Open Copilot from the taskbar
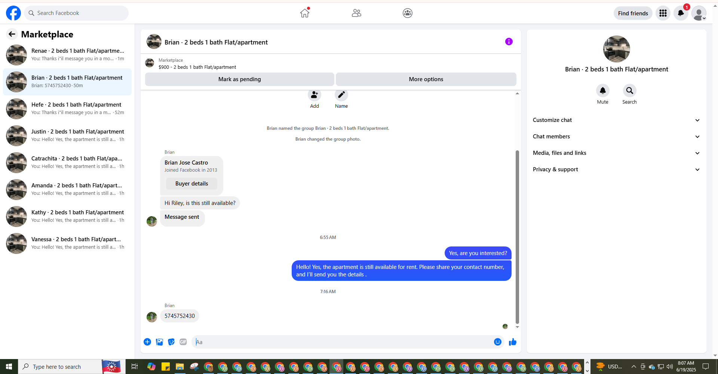The width and height of the screenshot is (718, 374). (x=151, y=367)
